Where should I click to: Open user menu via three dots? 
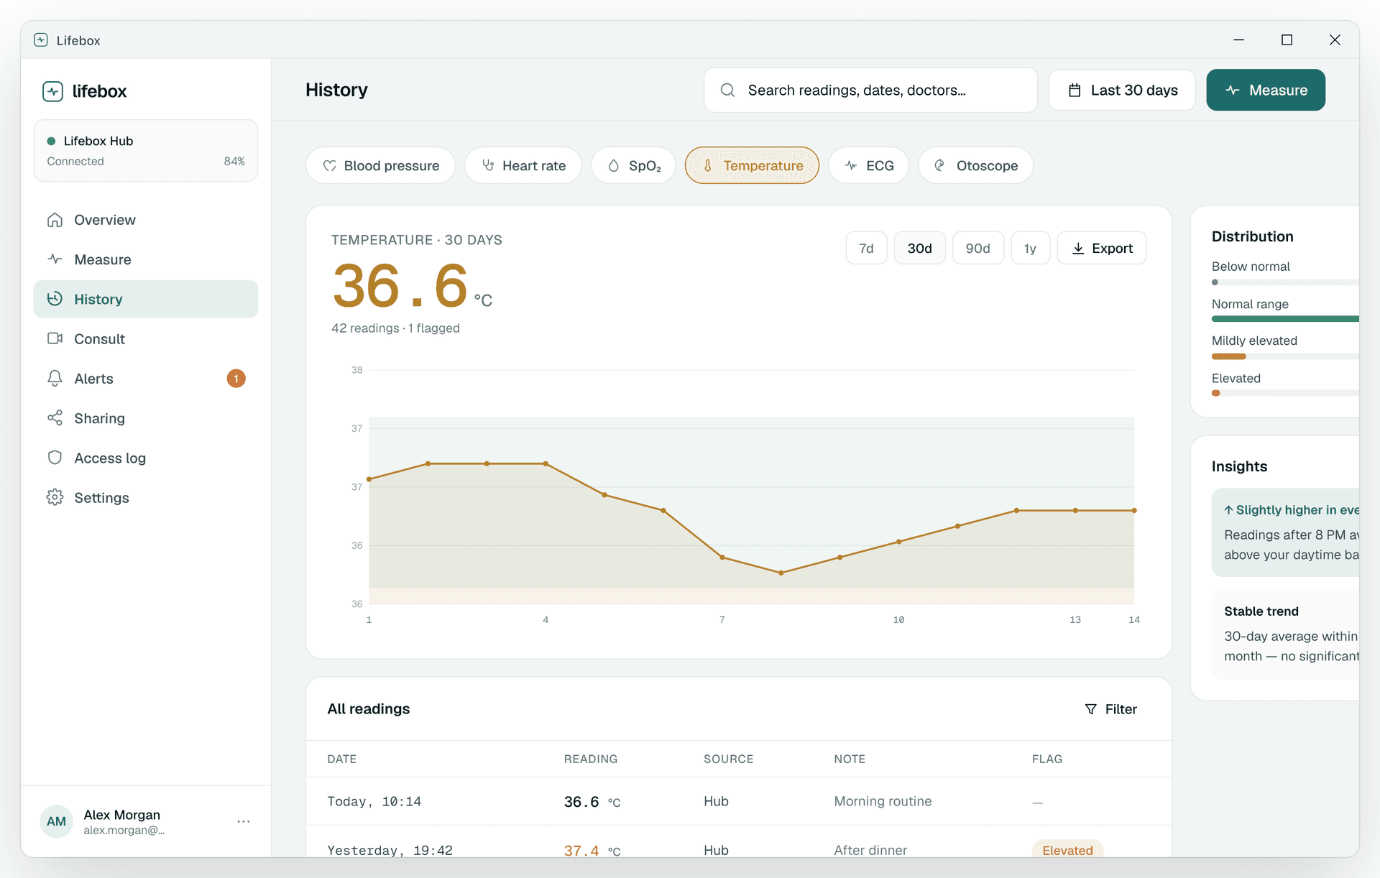pyautogui.click(x=244, y=821)
